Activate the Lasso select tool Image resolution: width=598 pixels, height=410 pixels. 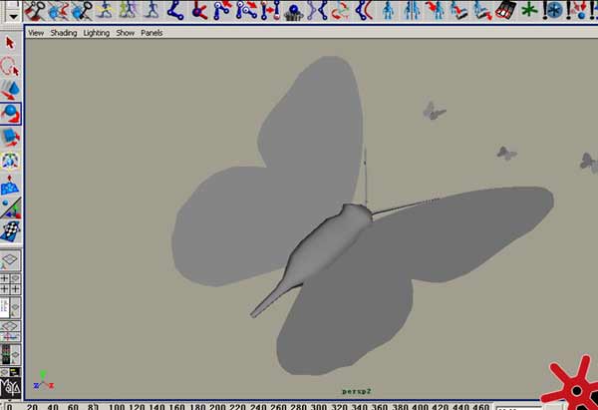point(10,67)
